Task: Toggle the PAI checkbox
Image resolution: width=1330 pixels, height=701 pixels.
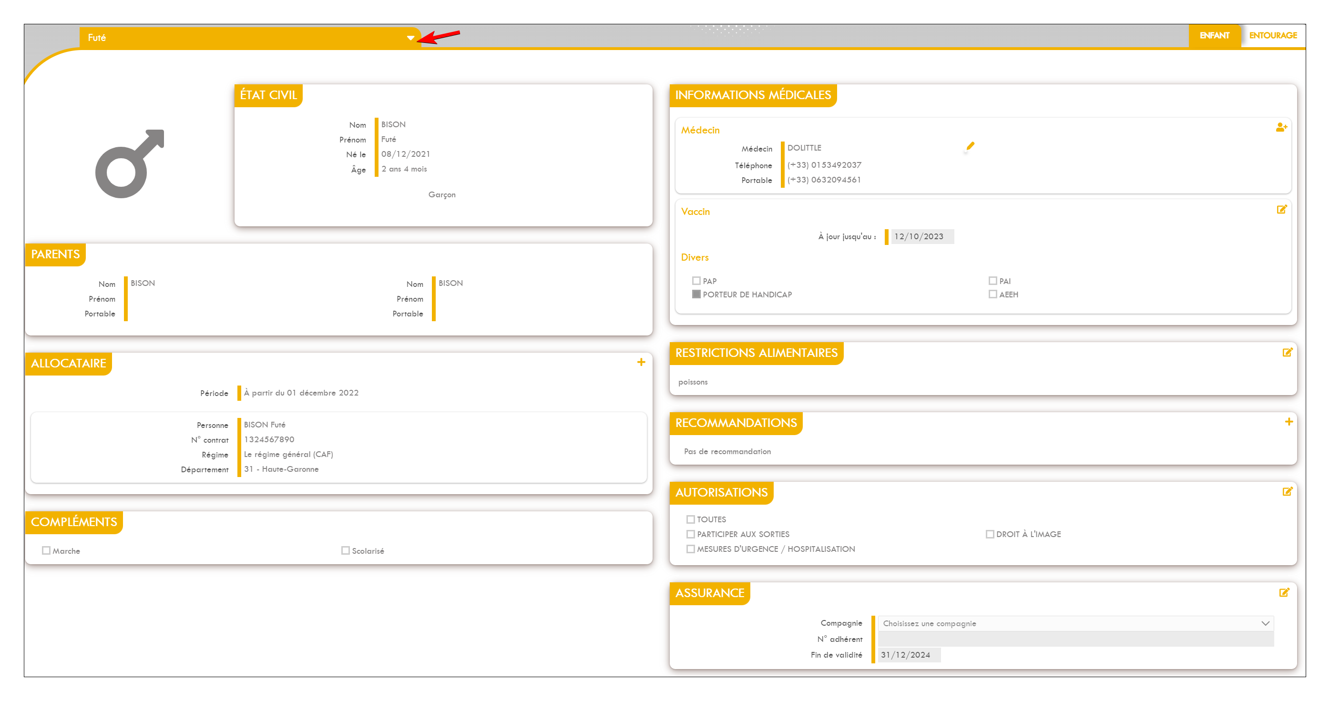Action: pos(992,281)
